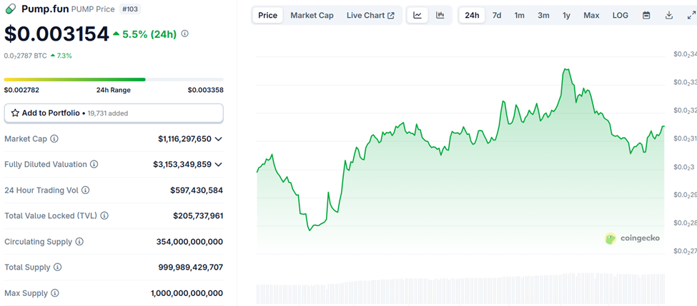Open Live Chart external link

pos(370,15)
